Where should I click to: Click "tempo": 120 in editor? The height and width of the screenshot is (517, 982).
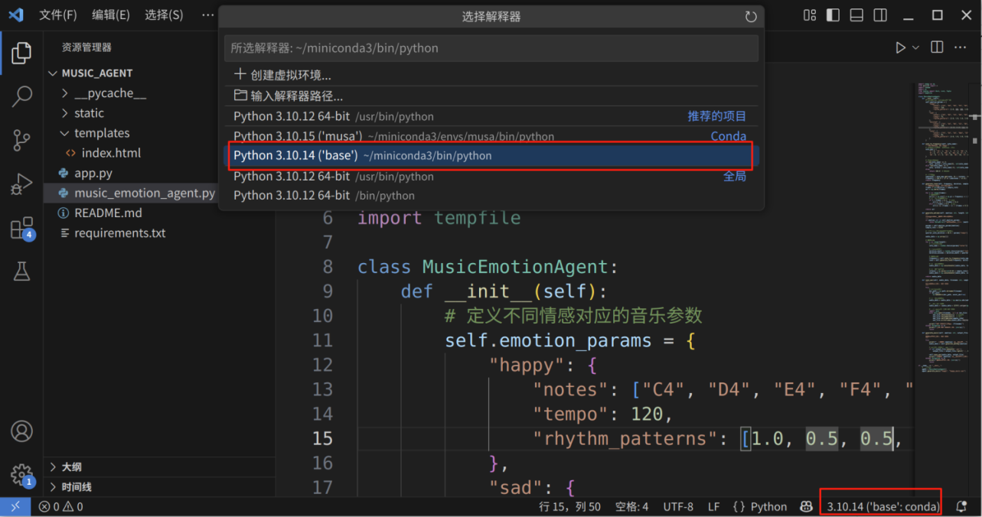point(603,414)
